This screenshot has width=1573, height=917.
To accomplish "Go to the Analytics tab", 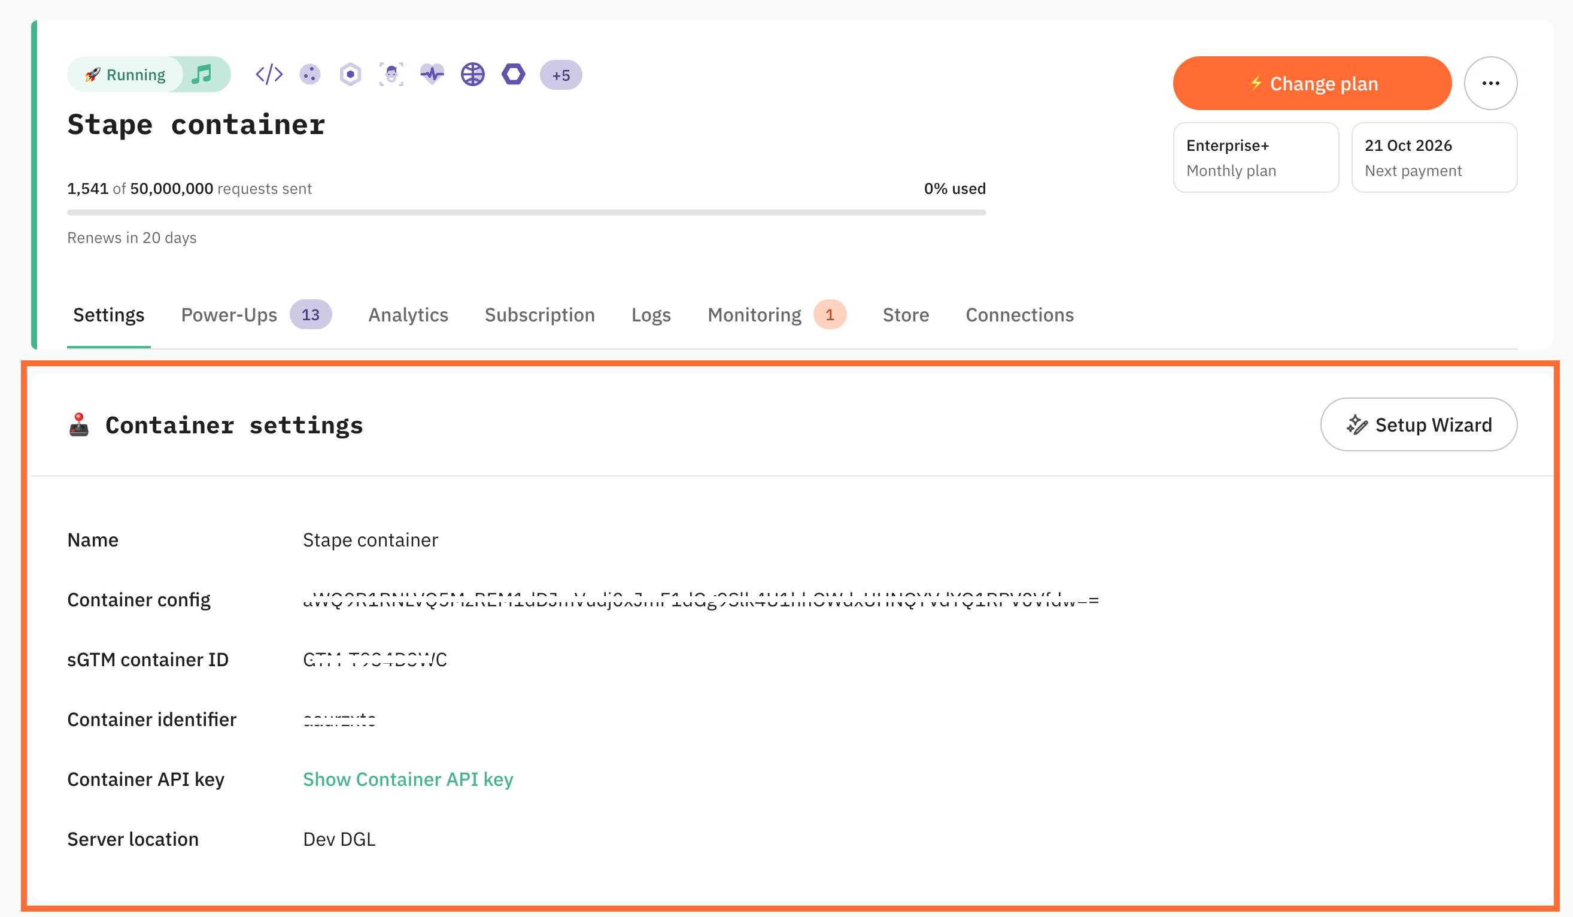I will (408, 315).
